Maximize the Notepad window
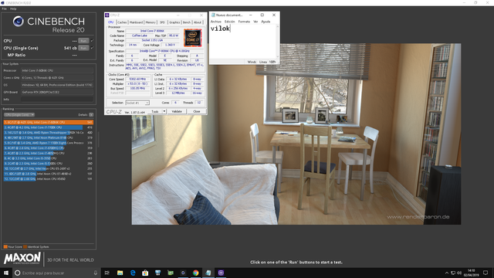Image resolution: width=494 pixels, height=278 pixels. [x=262, y=15]
